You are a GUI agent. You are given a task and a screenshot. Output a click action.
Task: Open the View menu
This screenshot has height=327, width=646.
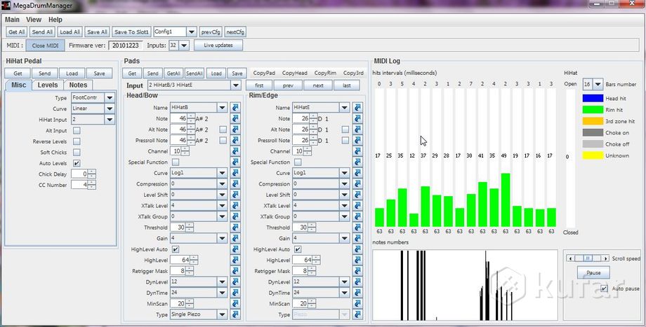(x=34, y=20)
